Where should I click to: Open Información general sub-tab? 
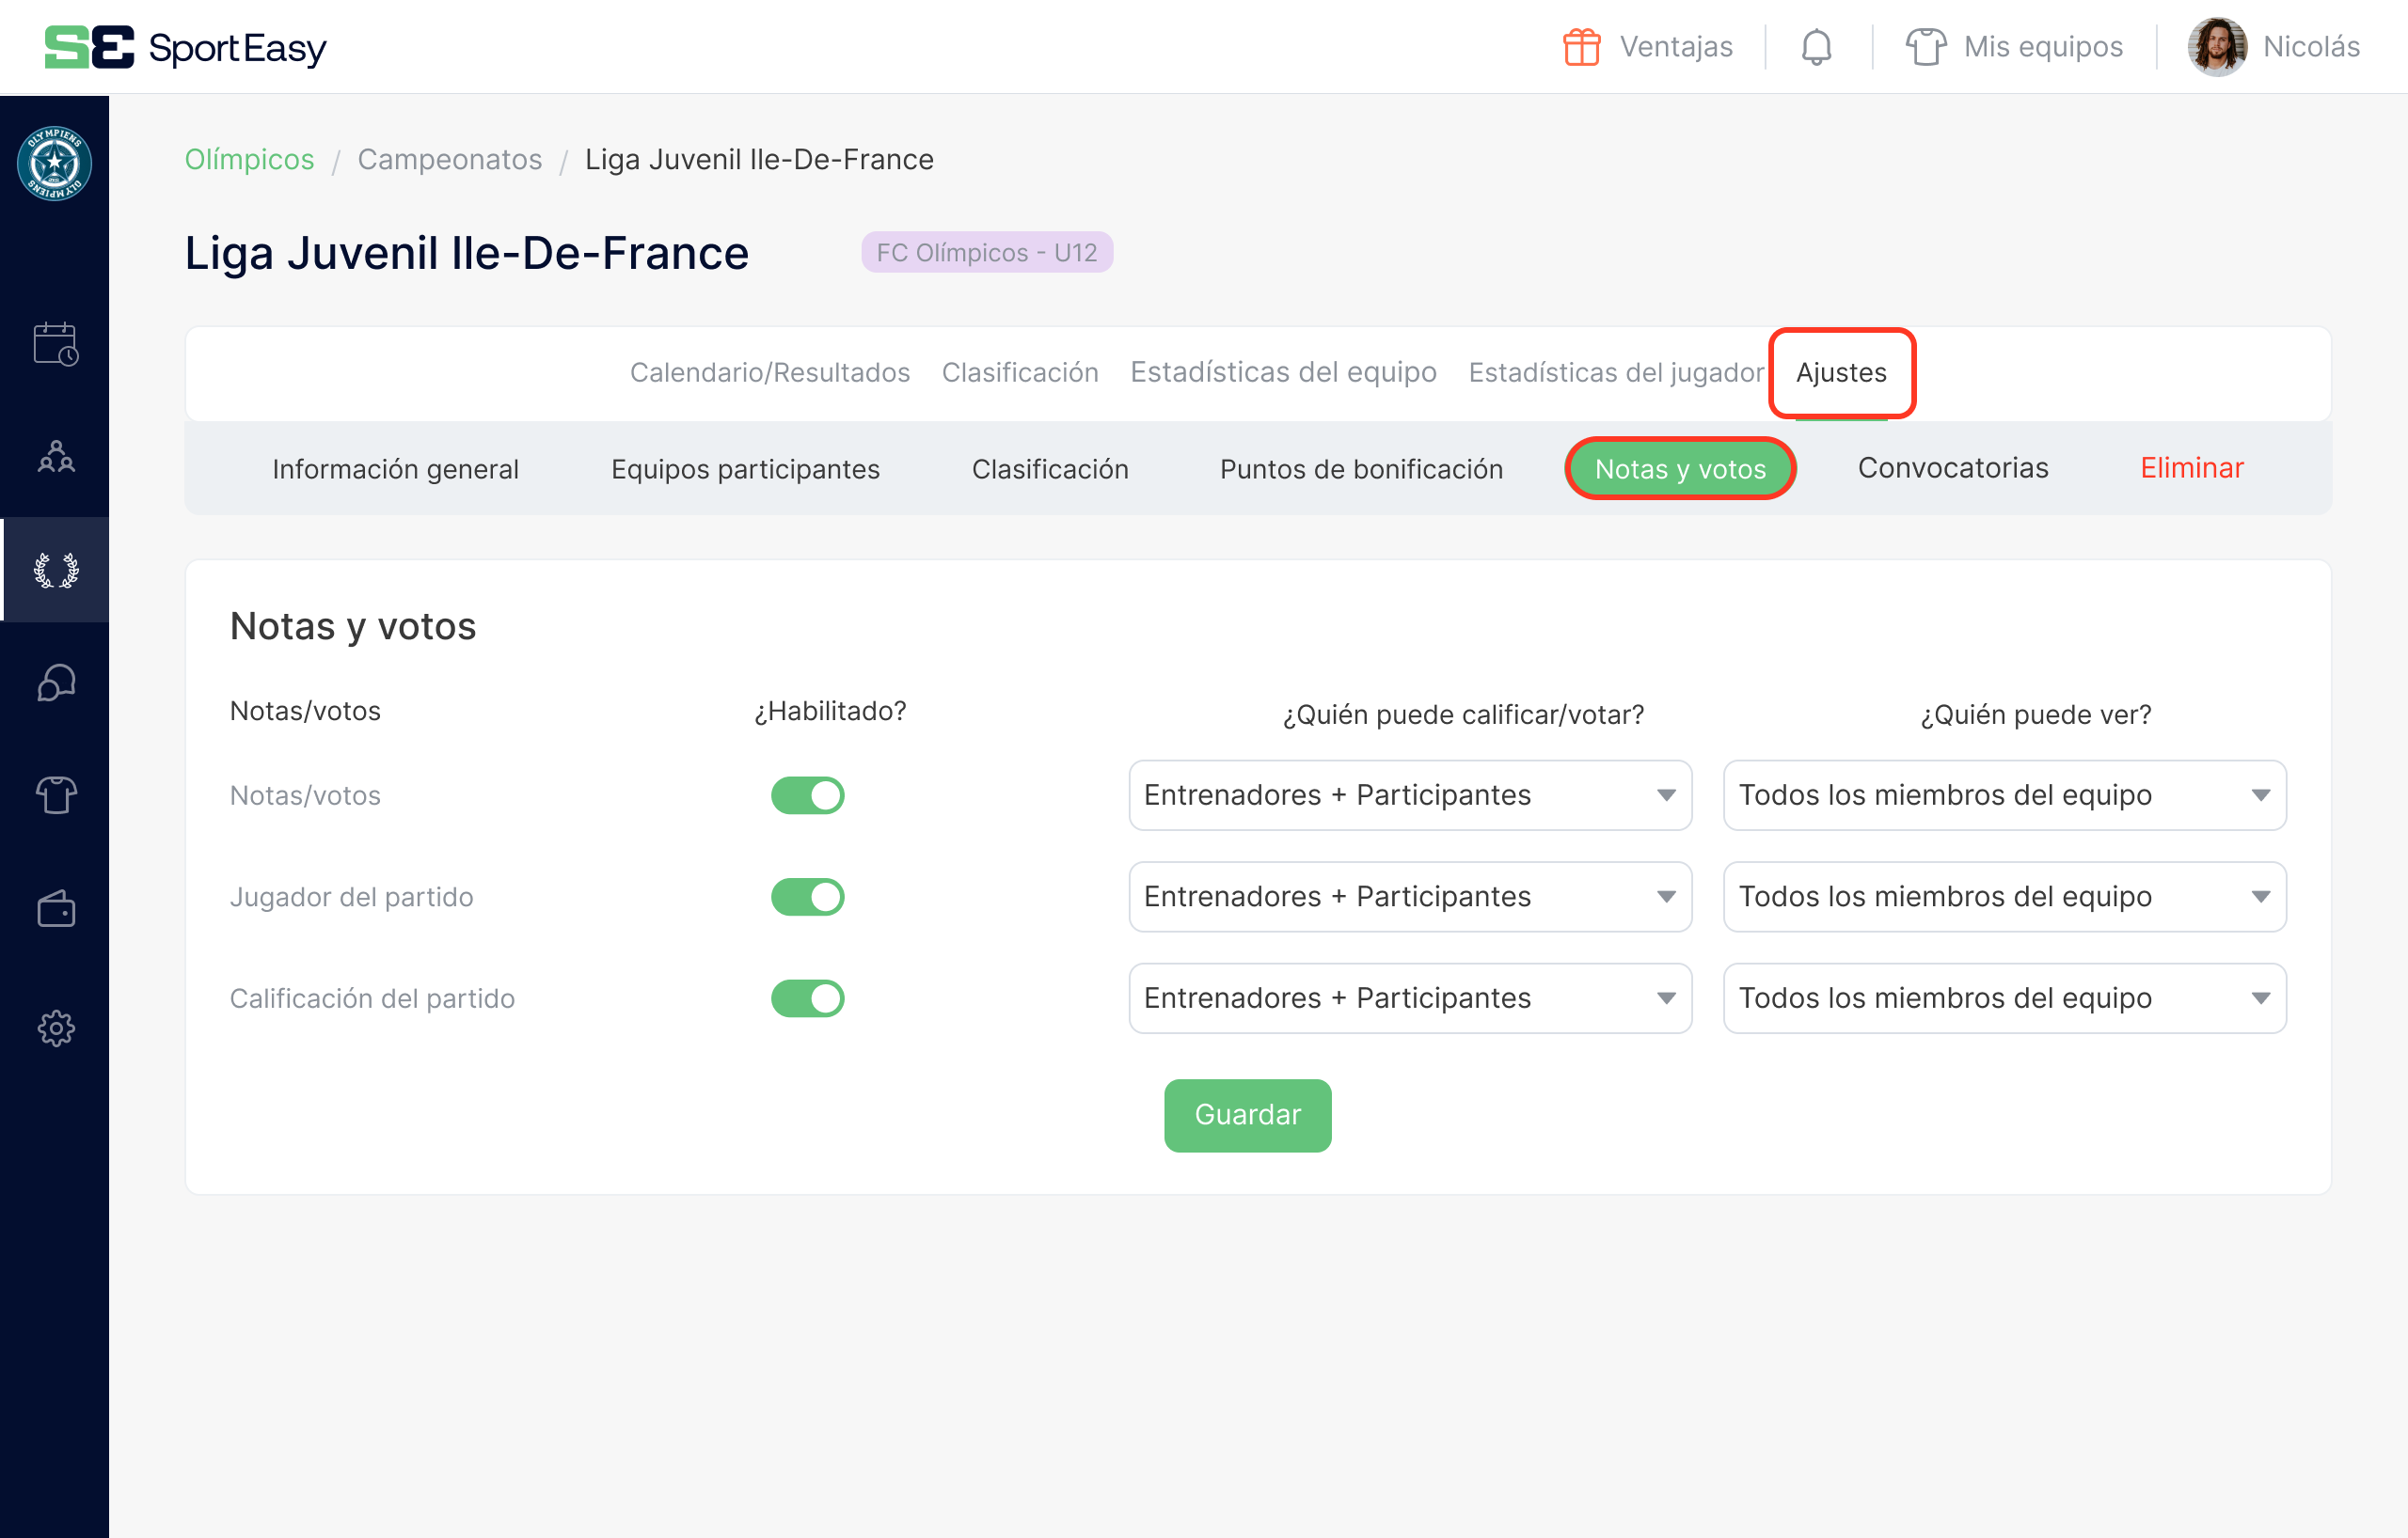pos(395,469)
